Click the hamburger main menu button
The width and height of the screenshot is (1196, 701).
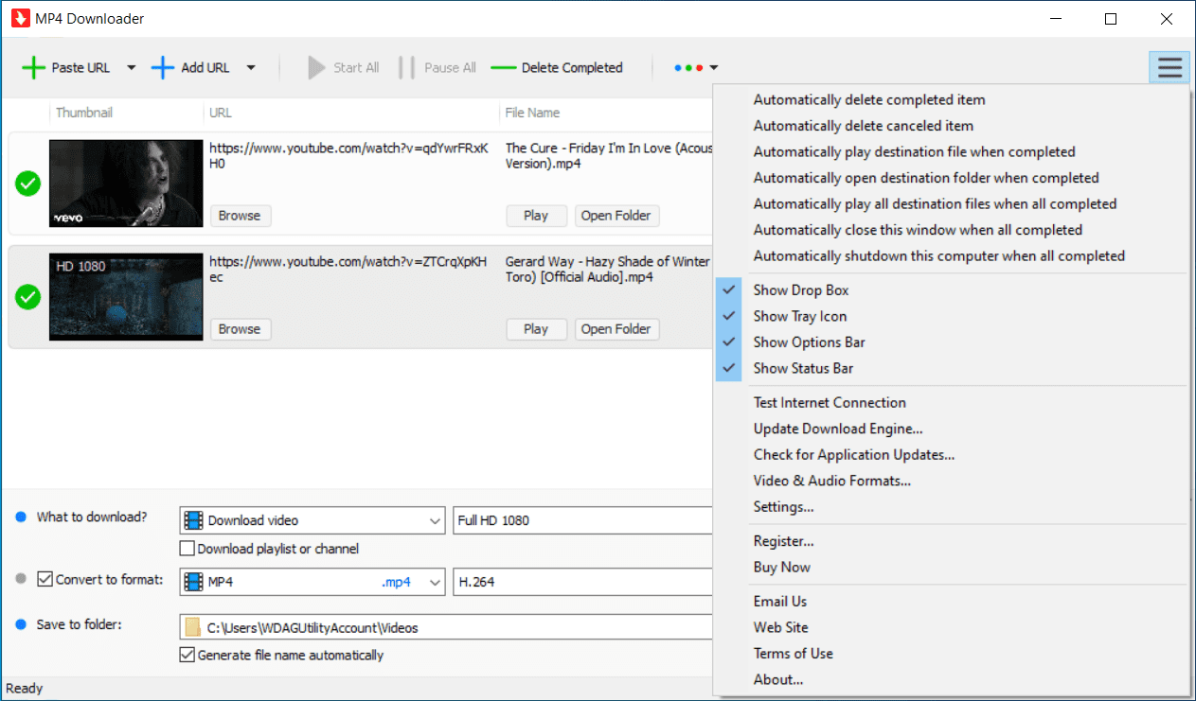click(x=1169, y=67)
